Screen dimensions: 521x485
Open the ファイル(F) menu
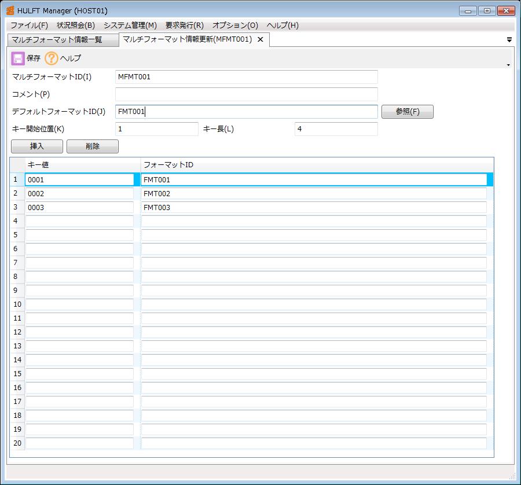pos(29,25)
